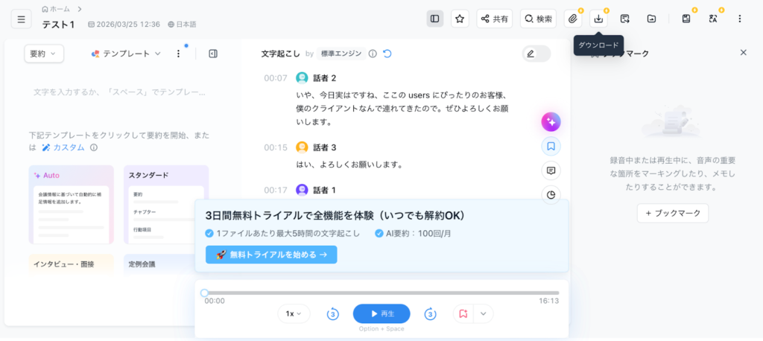
Task: Open the 要約 dropdown
Action: click(x=44, y=54)
